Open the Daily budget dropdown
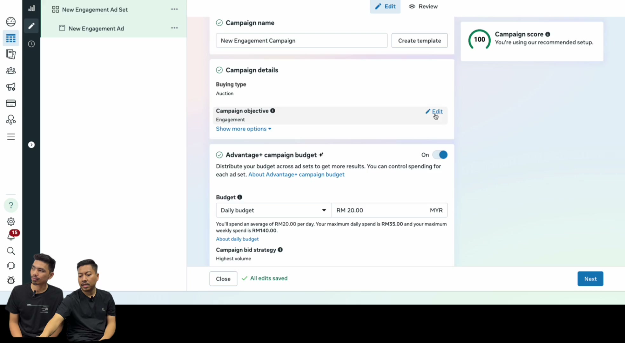This screenshot has width=625, height=343. 274,210
